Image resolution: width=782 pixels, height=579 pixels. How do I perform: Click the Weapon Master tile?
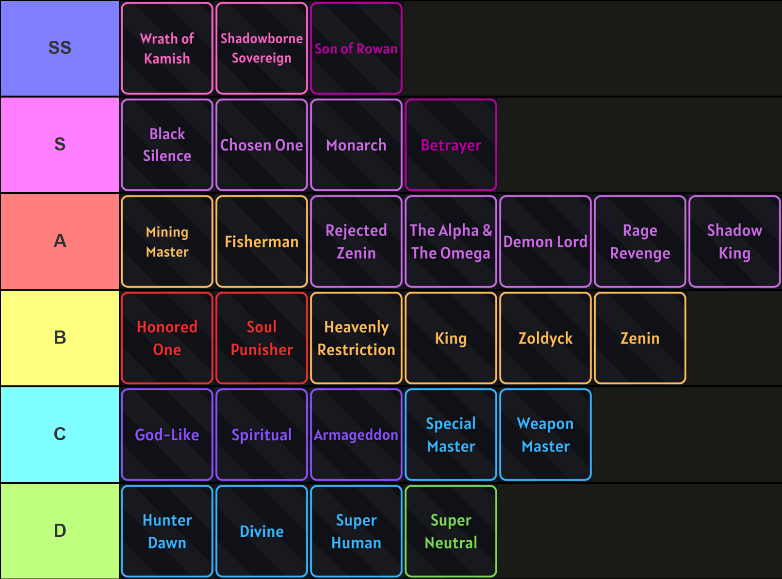click(545, 434)
